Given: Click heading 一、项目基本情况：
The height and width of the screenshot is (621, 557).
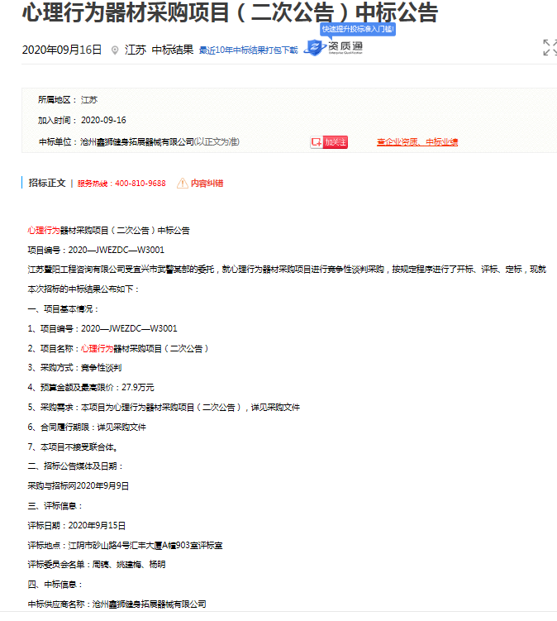Looking at the screenshot, I should tap(63, 309).
